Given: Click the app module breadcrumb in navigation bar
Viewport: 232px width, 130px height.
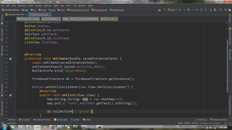Looking at the screenshot, I should (x=25, y=10).
